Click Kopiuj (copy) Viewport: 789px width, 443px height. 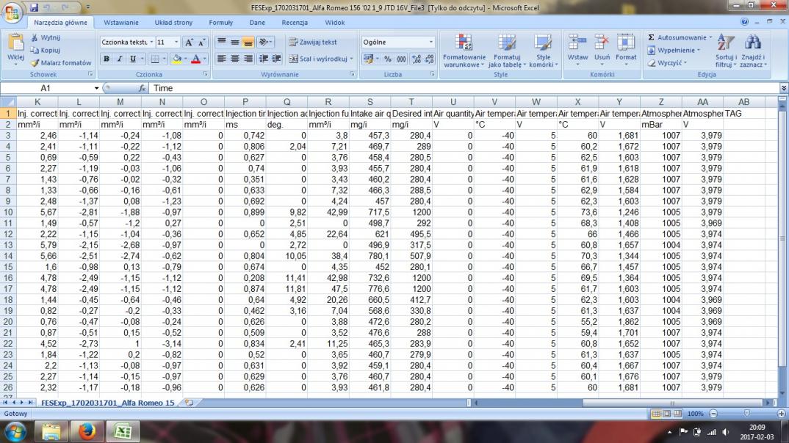[x=46, y=50]
